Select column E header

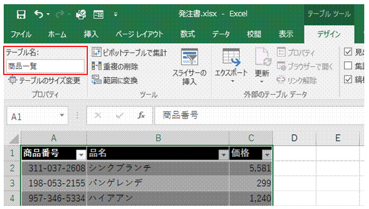click(x=338, y=138)
